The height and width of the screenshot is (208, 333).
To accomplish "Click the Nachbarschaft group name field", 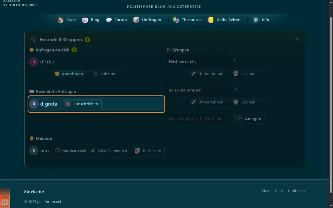I will (199, 61).
